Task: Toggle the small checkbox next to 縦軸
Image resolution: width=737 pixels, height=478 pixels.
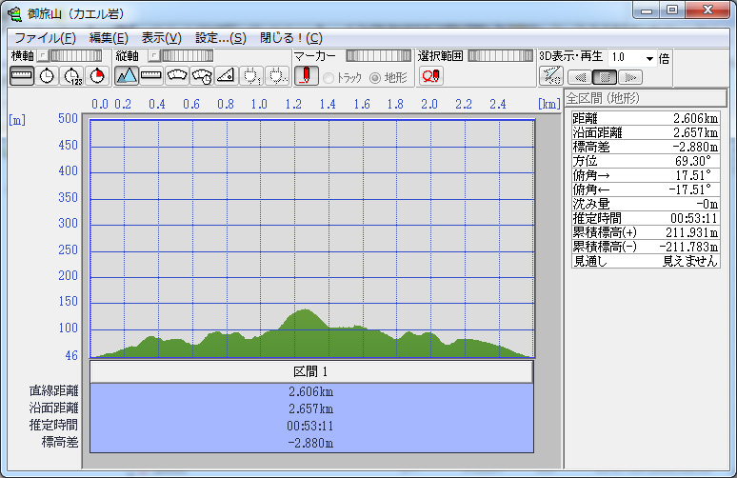Action: [153, 56]
